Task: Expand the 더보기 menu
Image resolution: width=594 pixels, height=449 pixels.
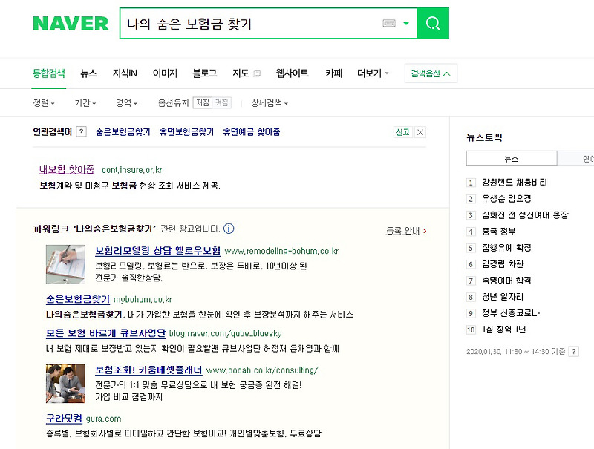Action: pos(373,73)
